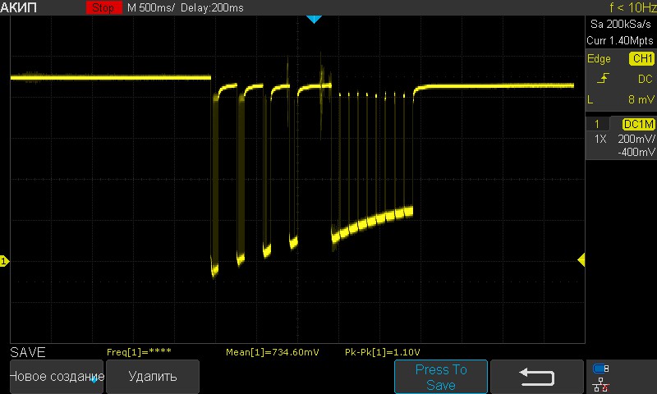Viewport: 657px width, 394px height.
Task: Click the CH1 trigger source badge
Action: [642, 58]
